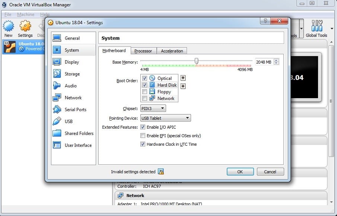The height and width of the screenshot is (216, 337).
Task: Open the Display settings category
Action: click(72, 62)
